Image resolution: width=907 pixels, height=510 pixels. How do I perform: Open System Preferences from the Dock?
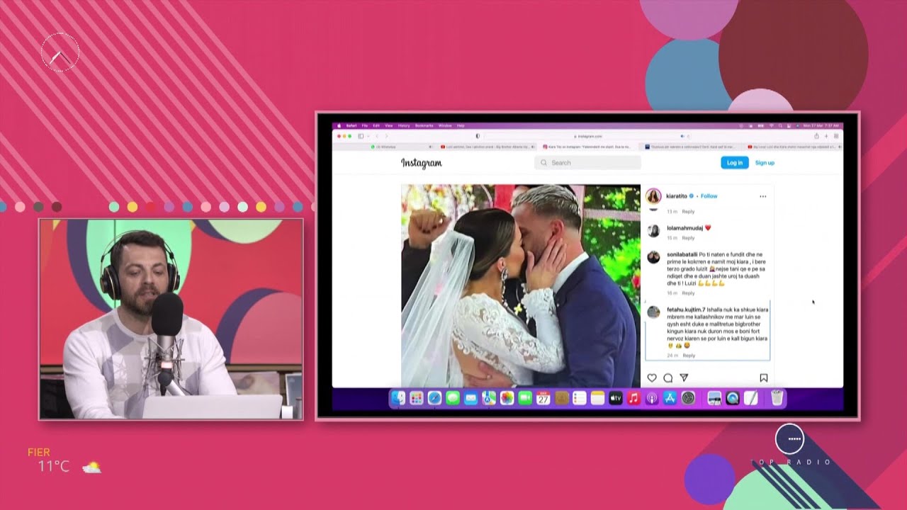[688, 398]
